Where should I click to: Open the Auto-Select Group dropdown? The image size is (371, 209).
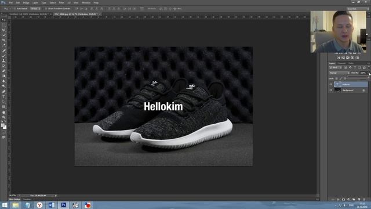pos(35,9)
